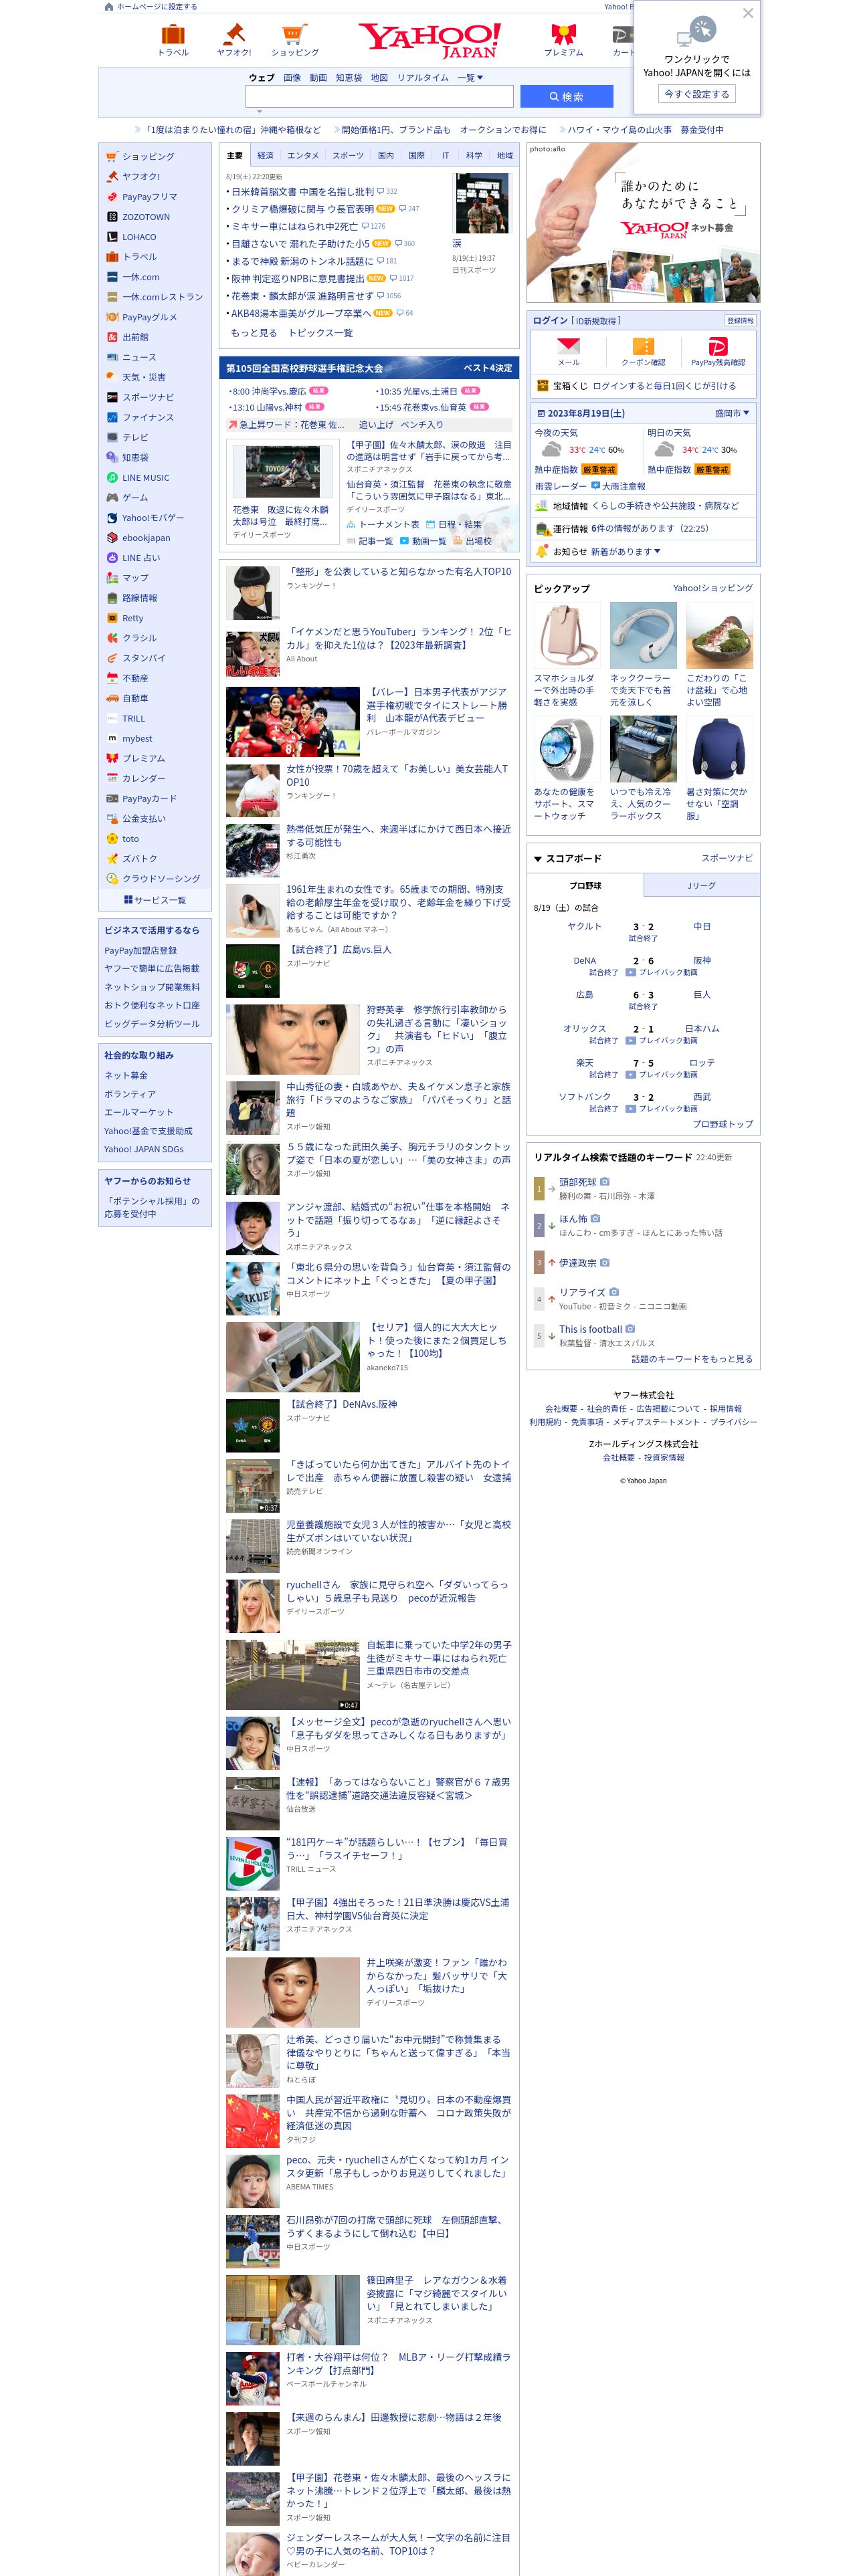Screen dimensions: 859x2576
Task: Open the スマートウォッチ product thumbnail
Action: tap(567, 748)
